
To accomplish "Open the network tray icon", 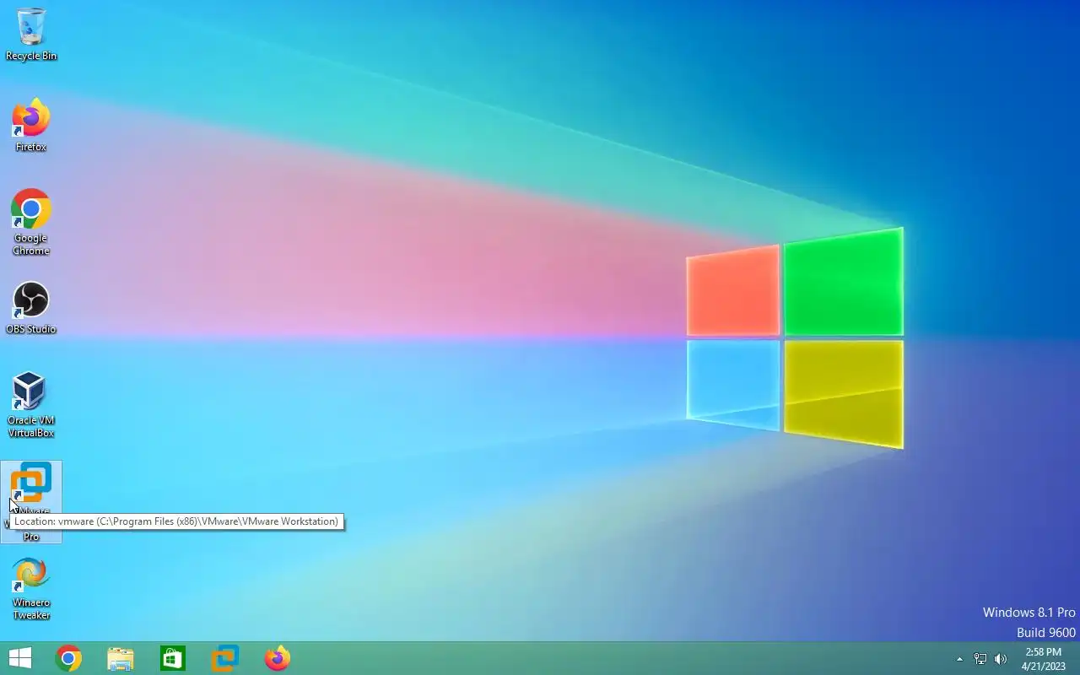I will [980, 659].
